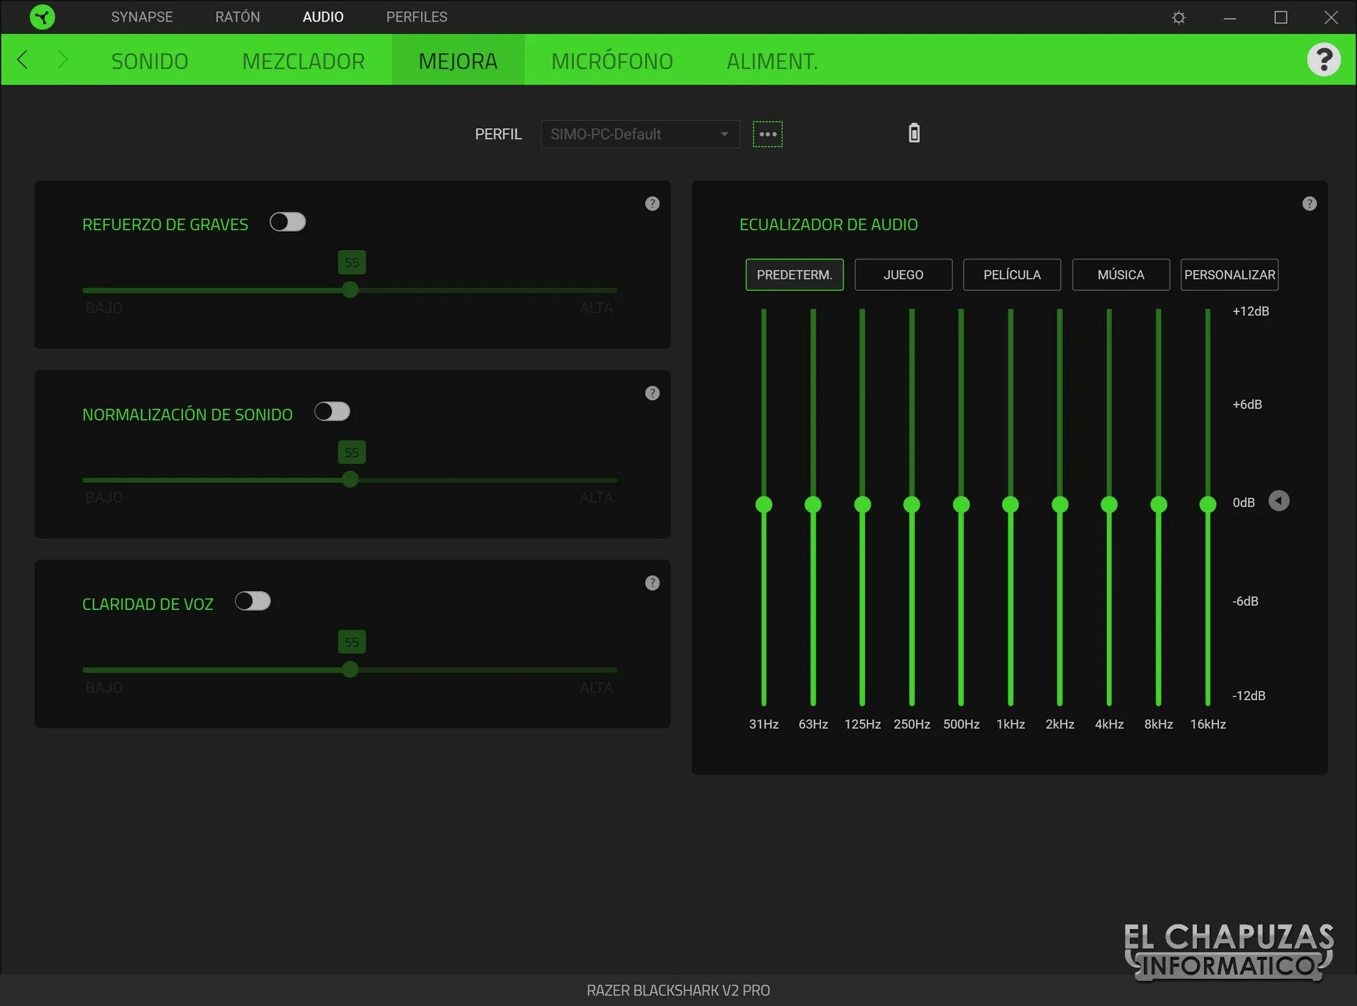Go back with the left arrow
Viewport: 1357px width, 1006px height.
pos(22,60)
